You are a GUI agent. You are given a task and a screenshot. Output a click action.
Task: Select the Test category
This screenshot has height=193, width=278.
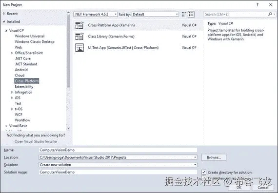coord(18,103)
